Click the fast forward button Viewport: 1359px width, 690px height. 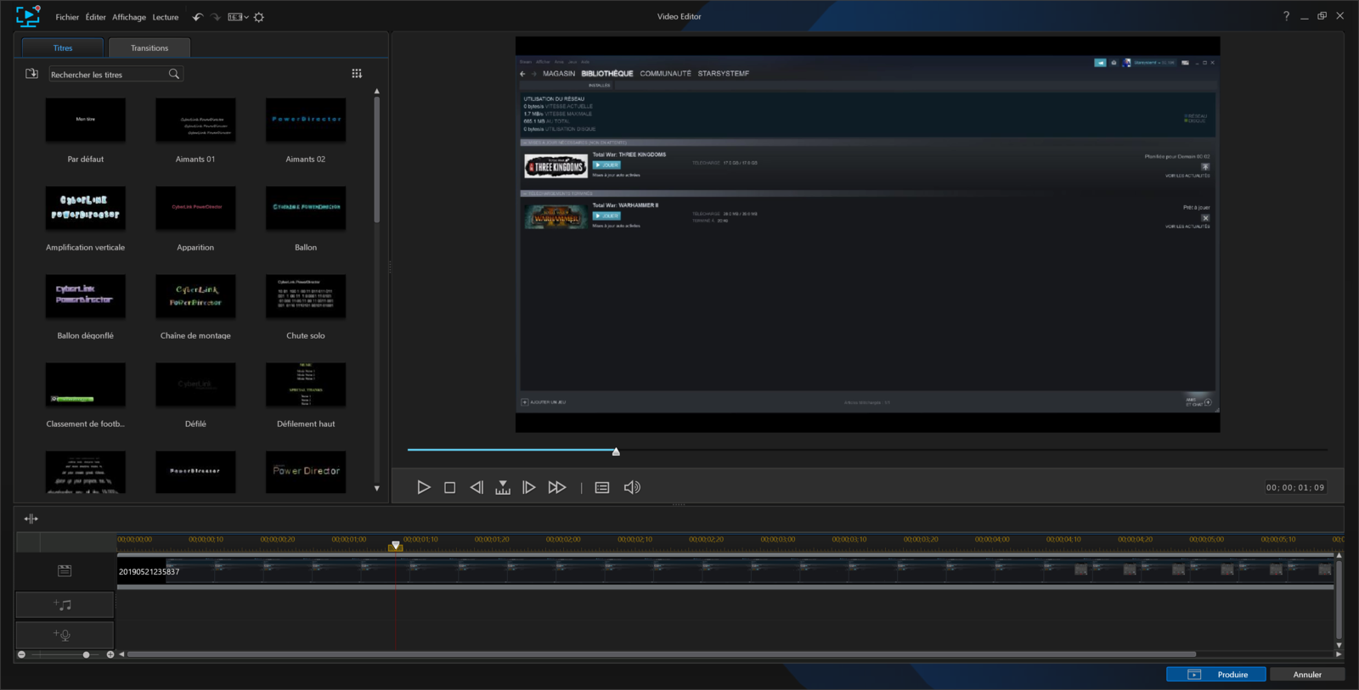557,487
